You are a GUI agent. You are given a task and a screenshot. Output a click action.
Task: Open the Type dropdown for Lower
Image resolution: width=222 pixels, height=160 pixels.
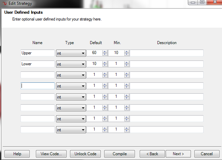click(x=83, y=64)
